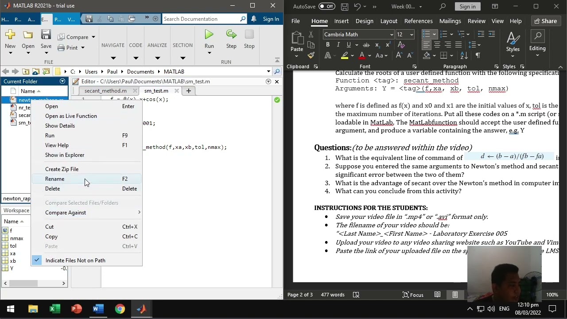Click the Search Documentation input field
Image resolution: width=567 pixels, height=319 pixels.
[x=201, y=19]
